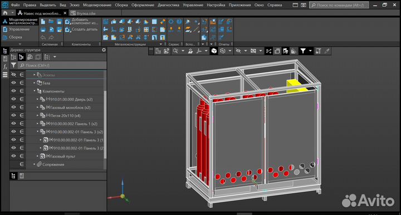Click the pen icon at view toolbar end
Viewport: 401px width, 215px height.
click(327, 51)
